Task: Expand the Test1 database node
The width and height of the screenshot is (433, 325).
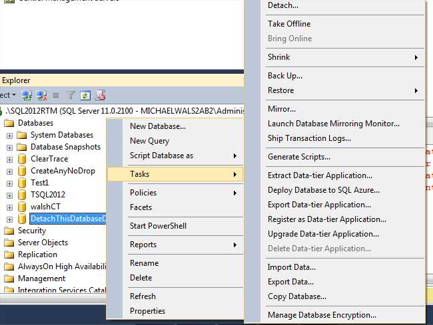Action: (10, 183)
